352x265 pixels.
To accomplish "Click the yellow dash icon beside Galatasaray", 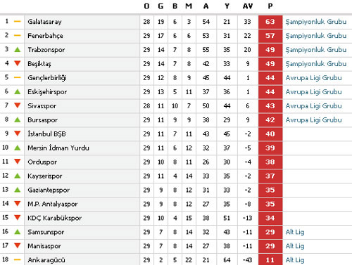I will 18,22.
